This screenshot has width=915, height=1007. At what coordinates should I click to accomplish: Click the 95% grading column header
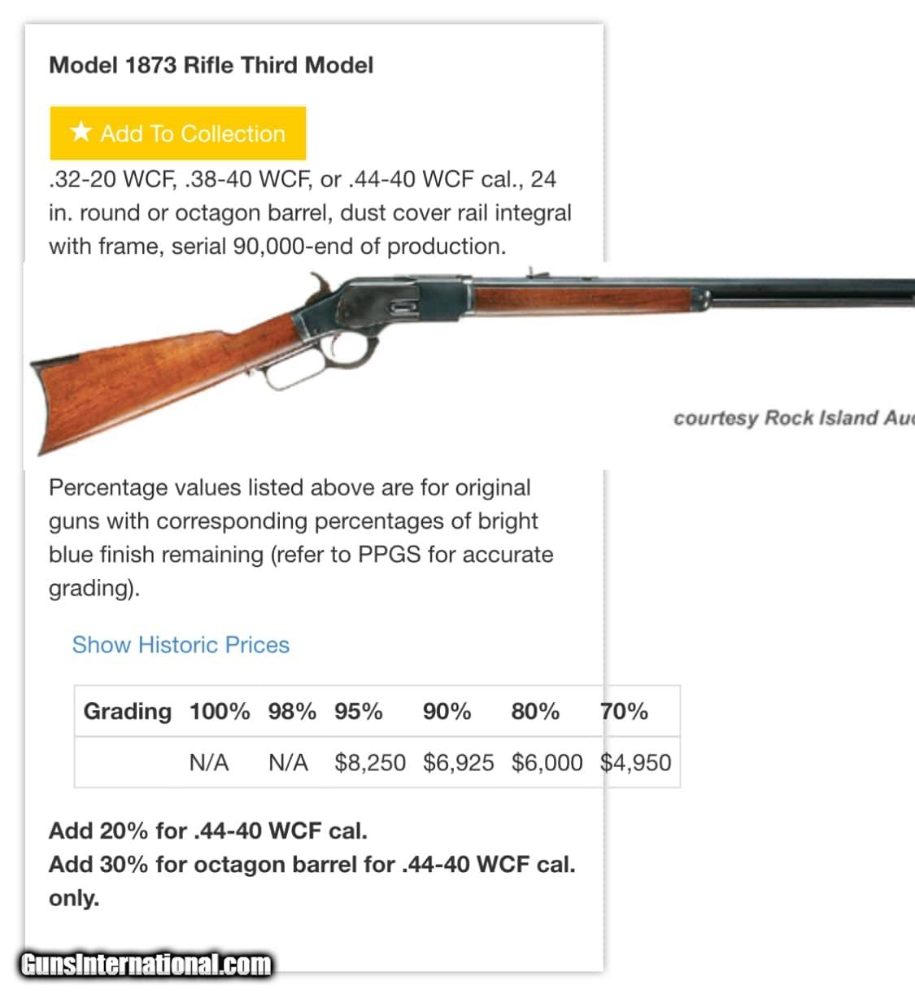358,712
